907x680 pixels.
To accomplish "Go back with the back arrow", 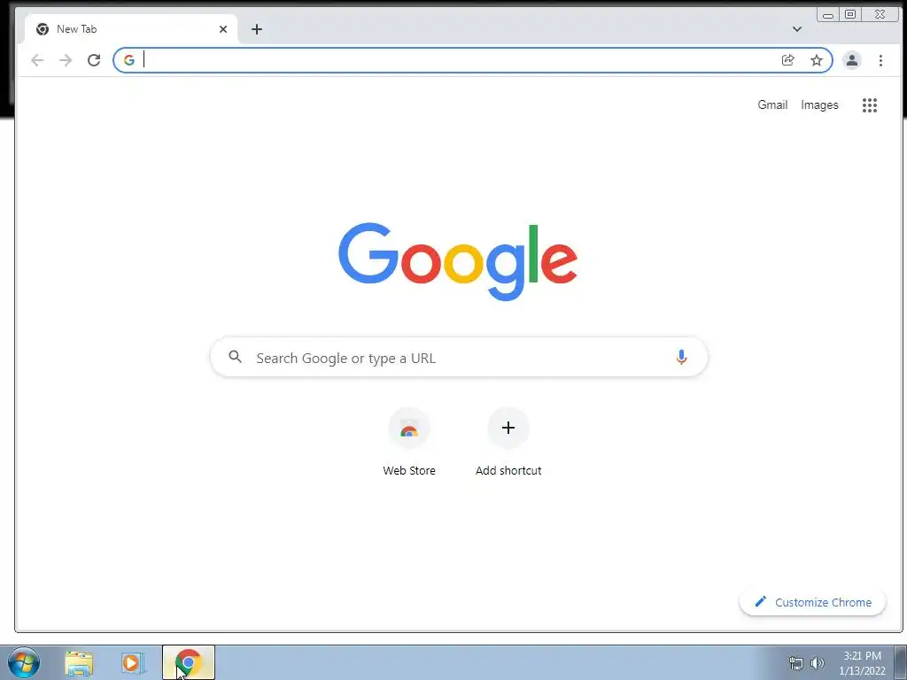I will pos(37,60).
